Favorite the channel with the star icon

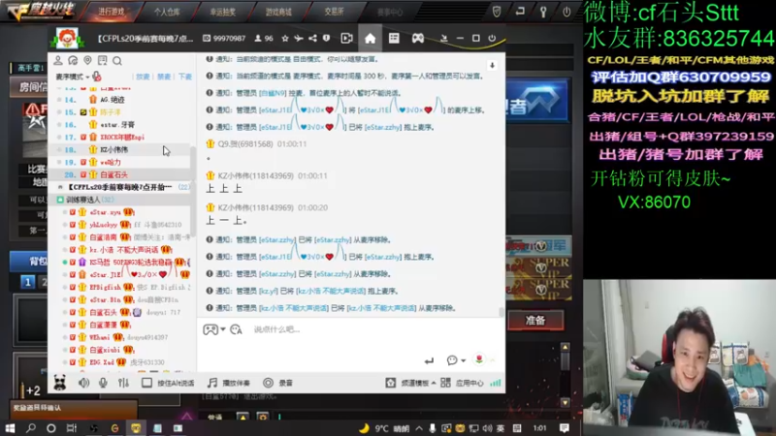(285, 38)
